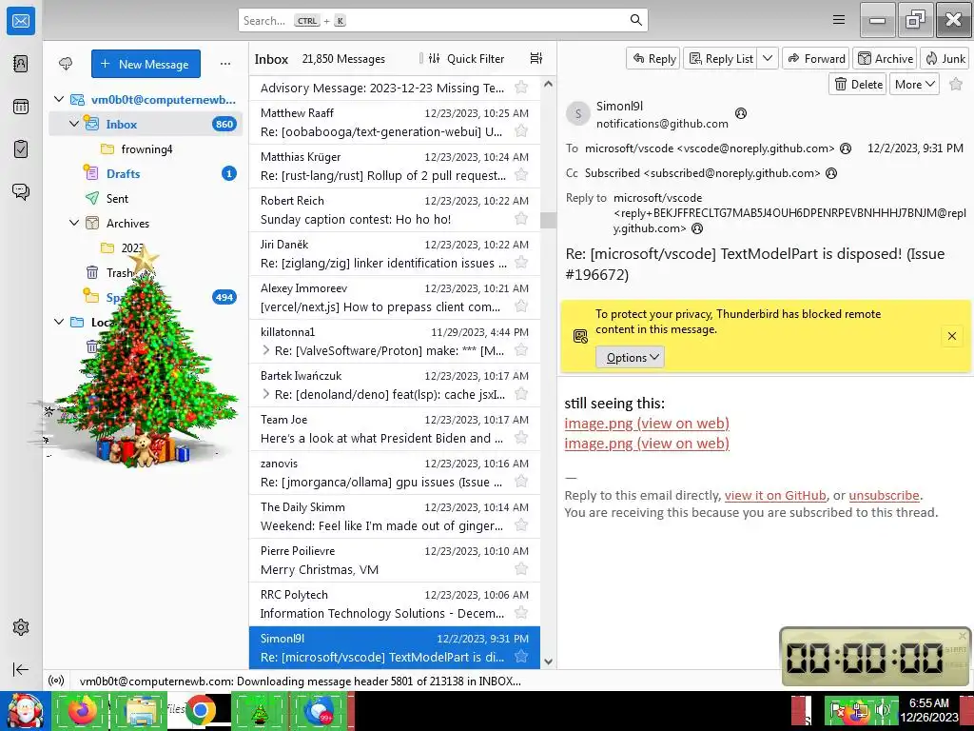
Task: Open the first image.png (view on web) link
Action: [x=647, y=423]
